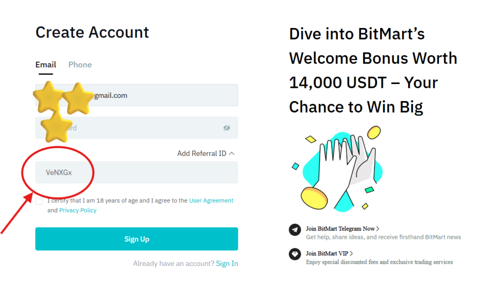486x285 pixels.
Task: Click the Sign In link
Action: (227, 263)
